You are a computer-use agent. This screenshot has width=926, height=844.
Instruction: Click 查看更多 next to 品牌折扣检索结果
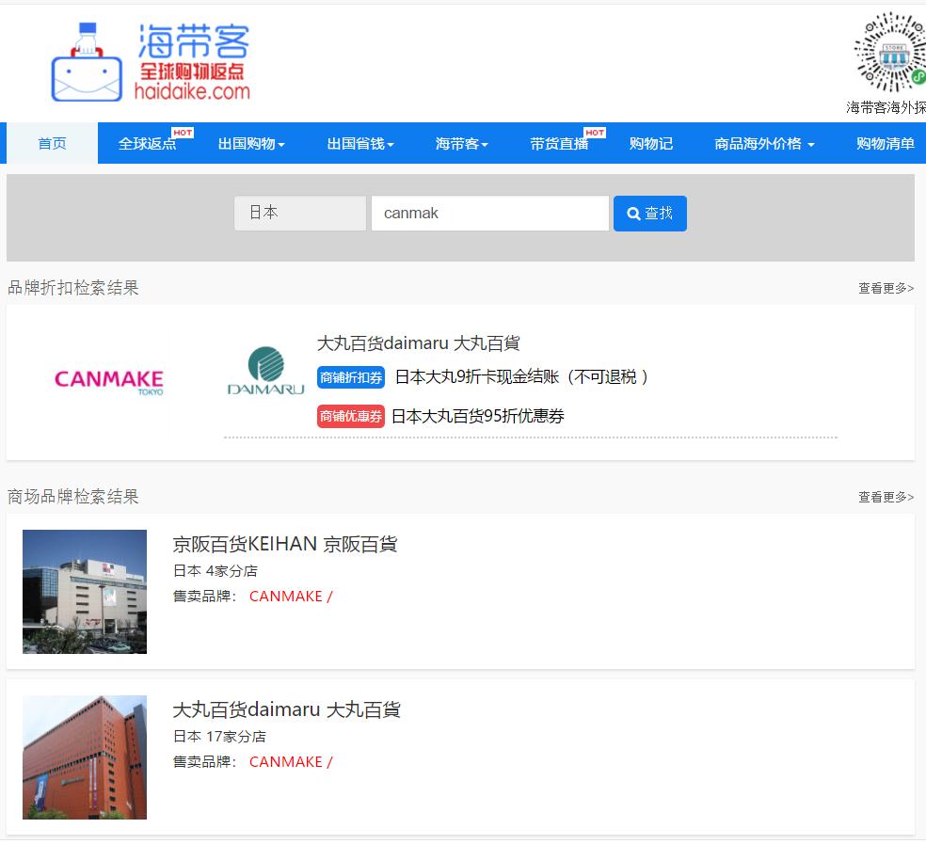[x=885, y=287]
